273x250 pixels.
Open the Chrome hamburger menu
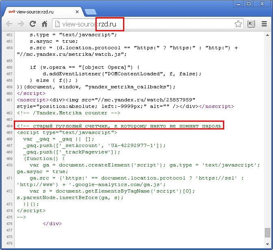[264, 24]
